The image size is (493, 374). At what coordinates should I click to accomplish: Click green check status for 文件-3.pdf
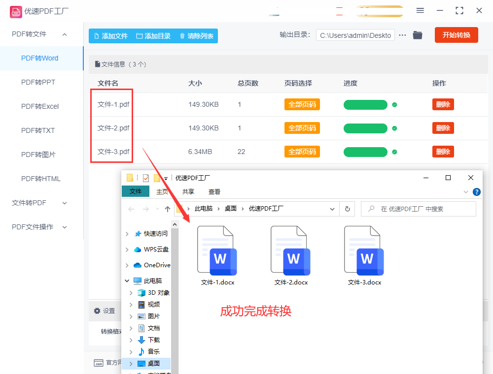click(394, 152)
